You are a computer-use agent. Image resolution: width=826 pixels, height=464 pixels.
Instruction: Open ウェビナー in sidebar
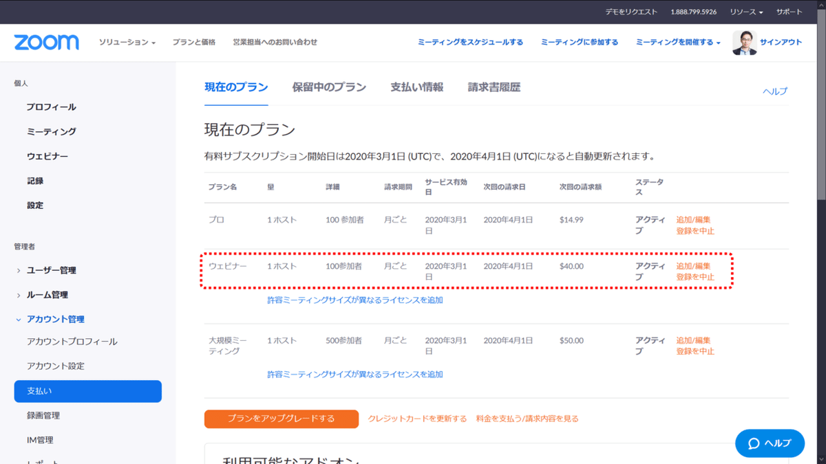click(x=47, y=156)
